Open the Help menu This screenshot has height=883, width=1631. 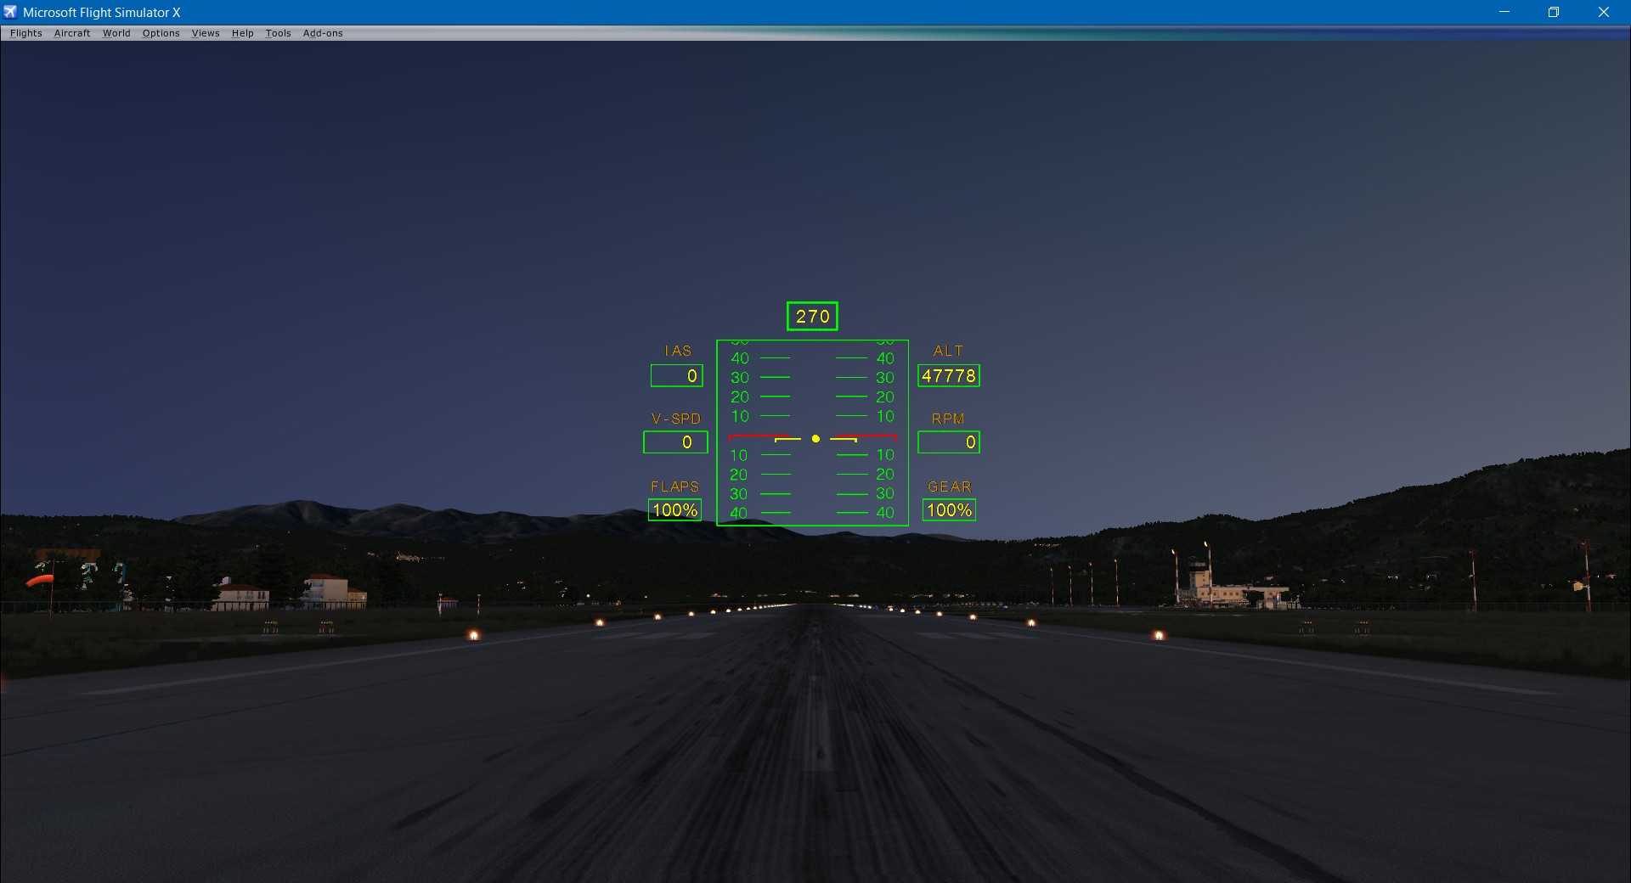pos(243,33)
